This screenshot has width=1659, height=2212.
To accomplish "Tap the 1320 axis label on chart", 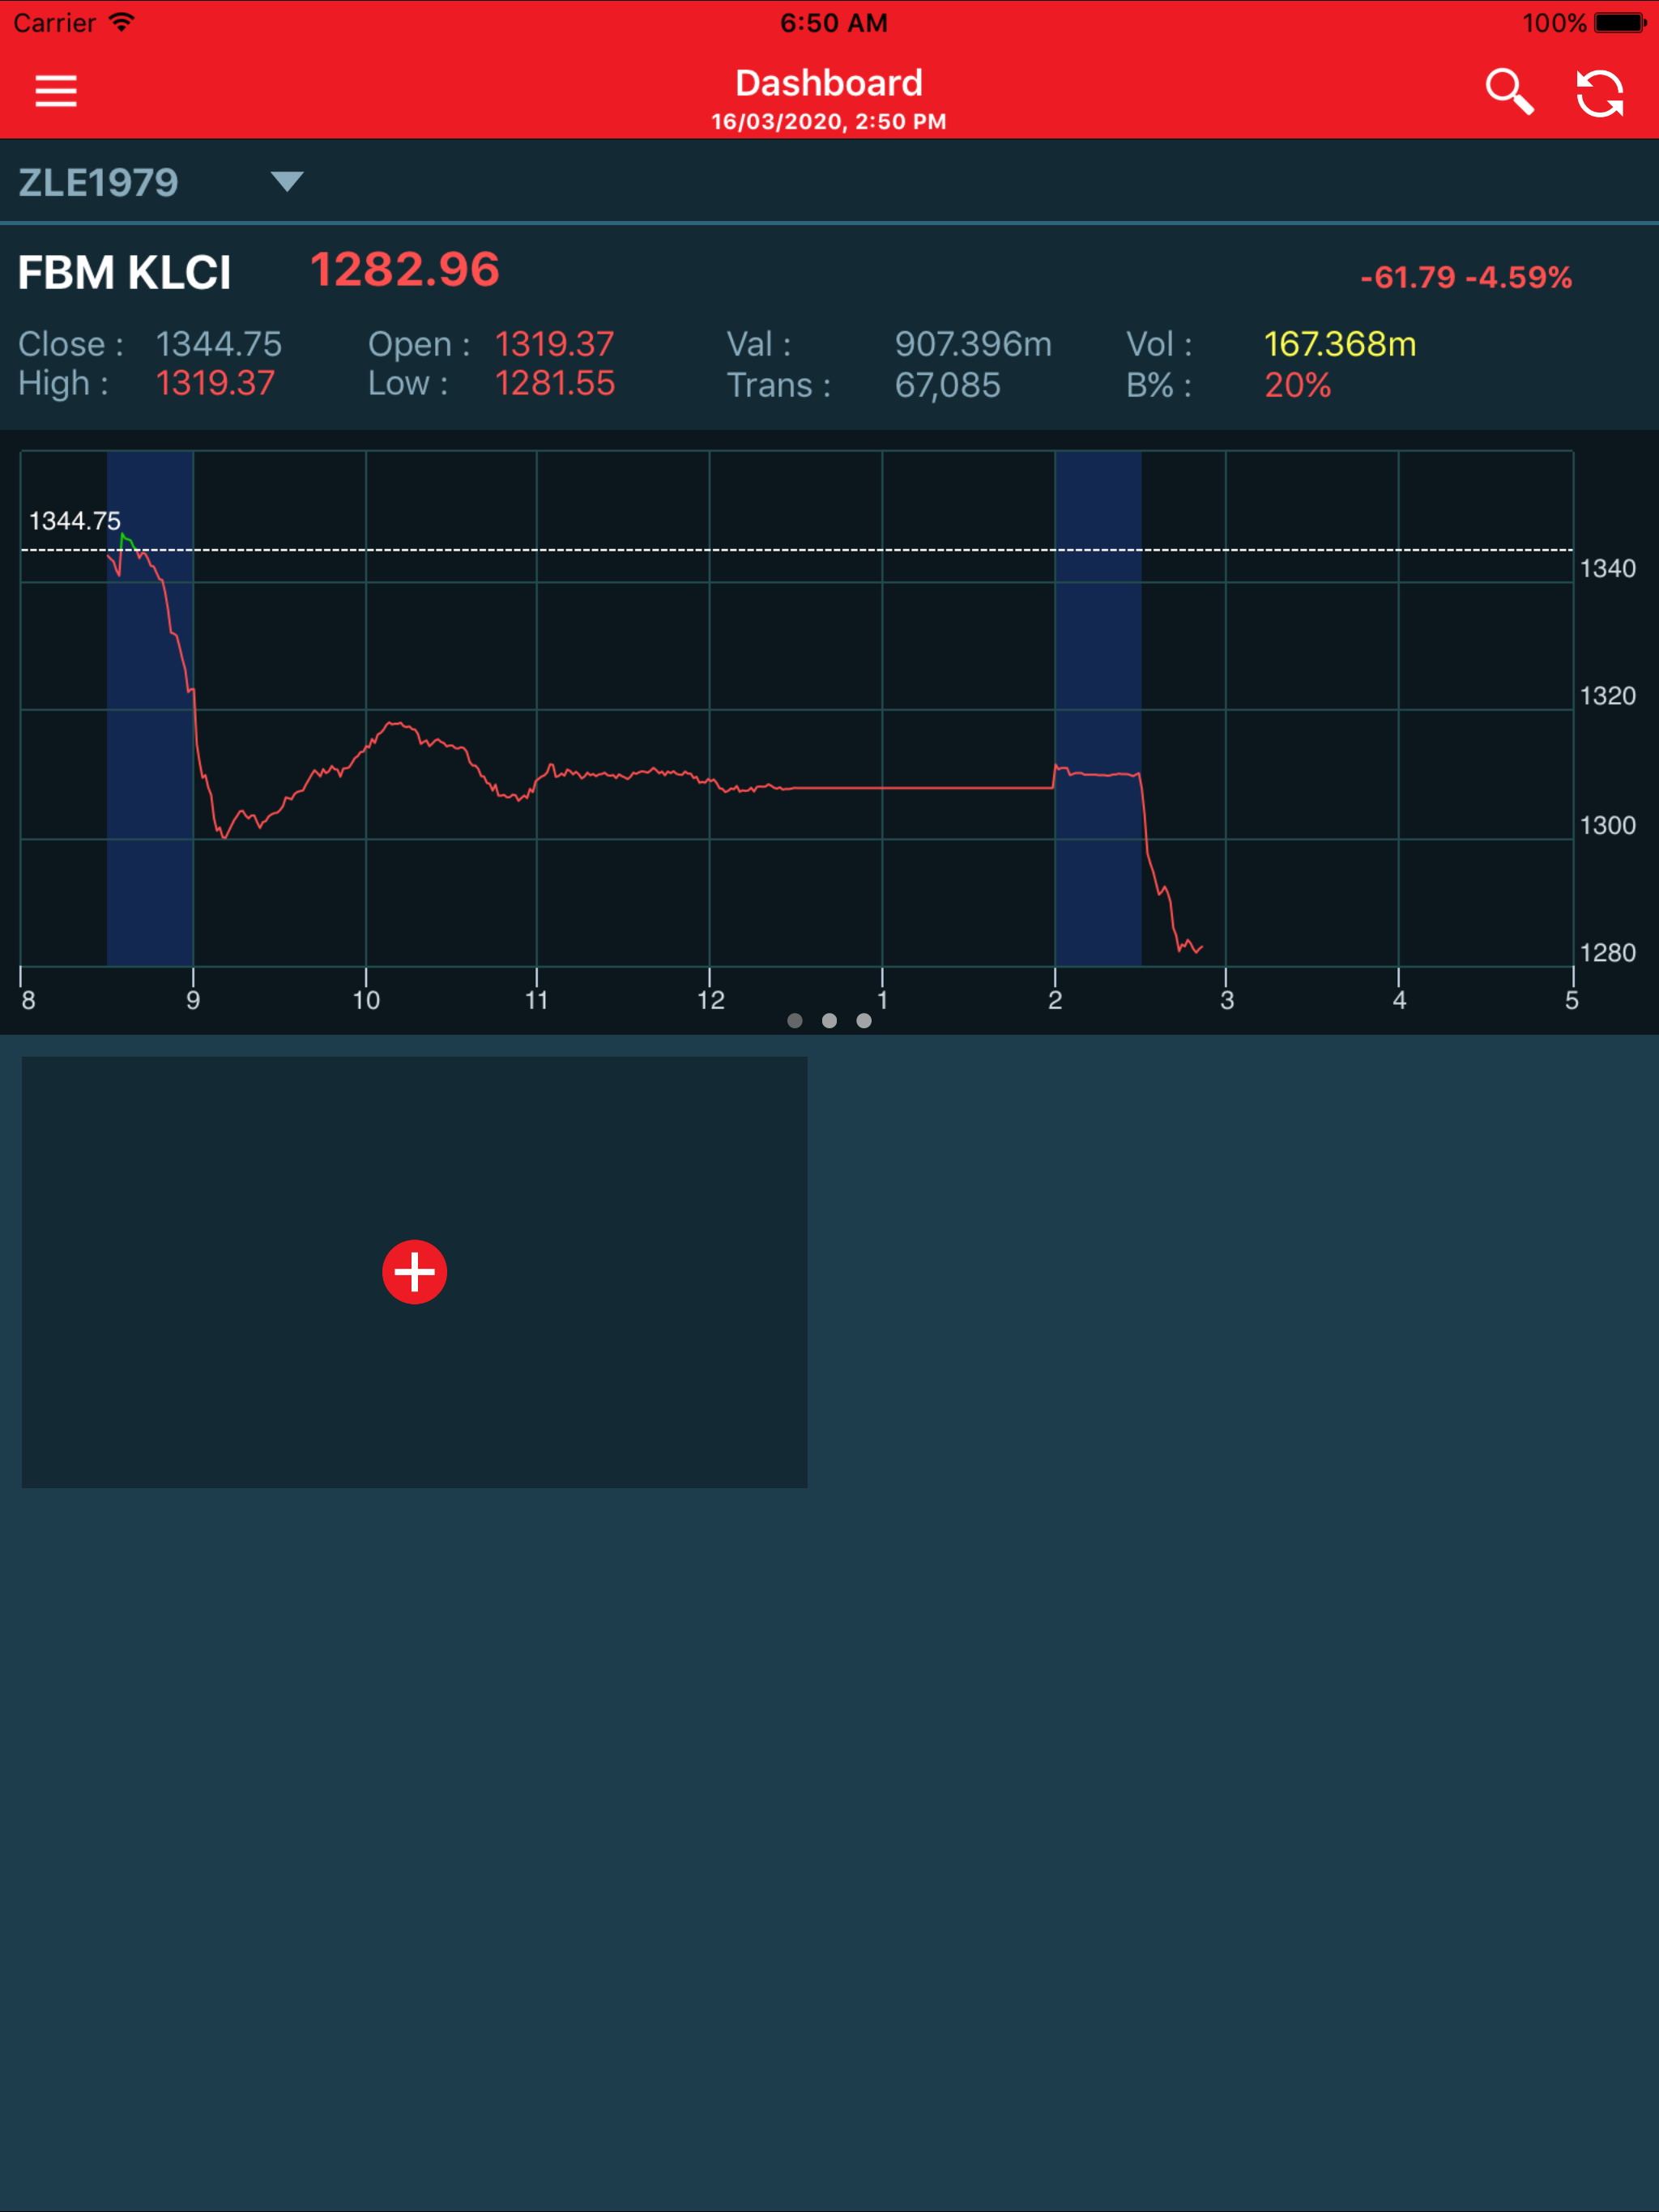I will [x=1607, y=696].
